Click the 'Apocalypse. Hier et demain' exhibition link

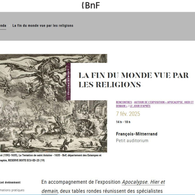[103, 186]
